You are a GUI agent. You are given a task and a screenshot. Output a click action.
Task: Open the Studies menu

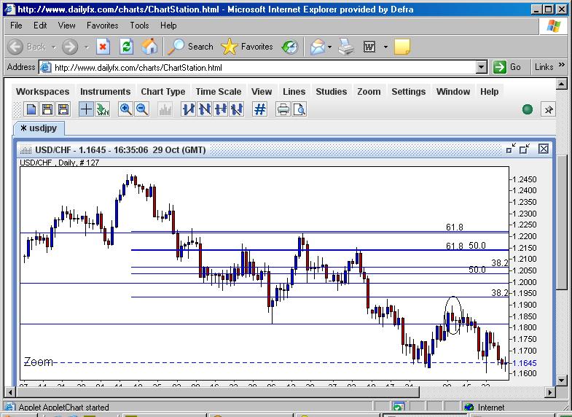pyautogui.click(x=332, y=92)
